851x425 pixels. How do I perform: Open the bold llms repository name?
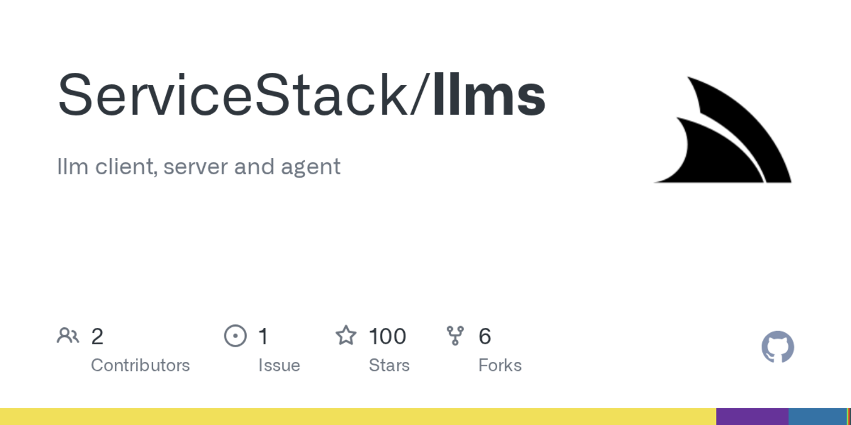489,96
